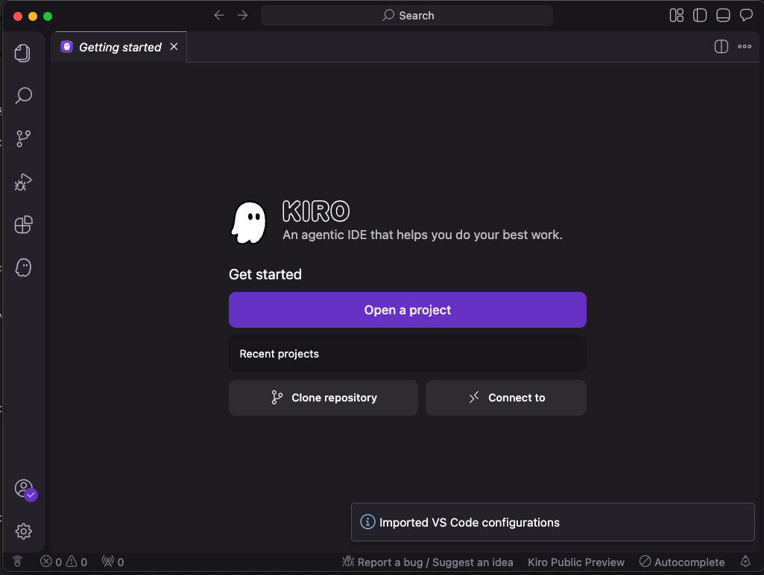Click Report a bug / Suggest an idea
The width and height of the screenshot is (764, 575).
(x=428, y=562)
